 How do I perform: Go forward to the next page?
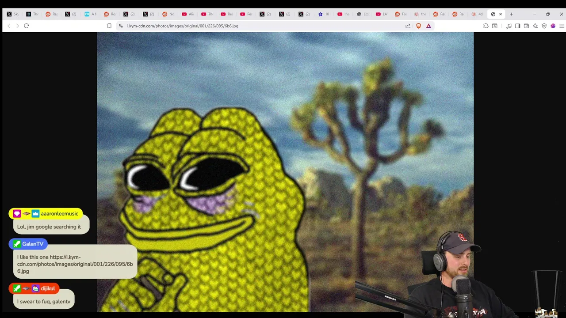point(17,26)
